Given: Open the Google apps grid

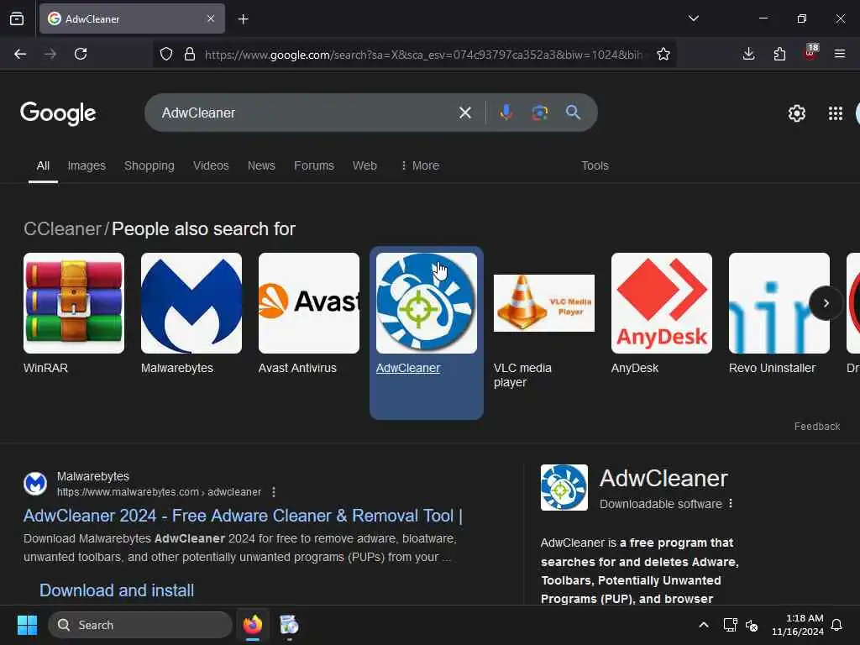Looking at the screenshot, I should (x=836, y=113).
